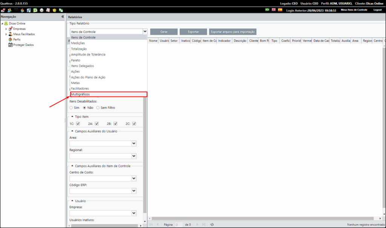386x228 pixels.
Task: Choose Multigráficos from the report type list
Action: pyautogui.click(x=109, y=94)
